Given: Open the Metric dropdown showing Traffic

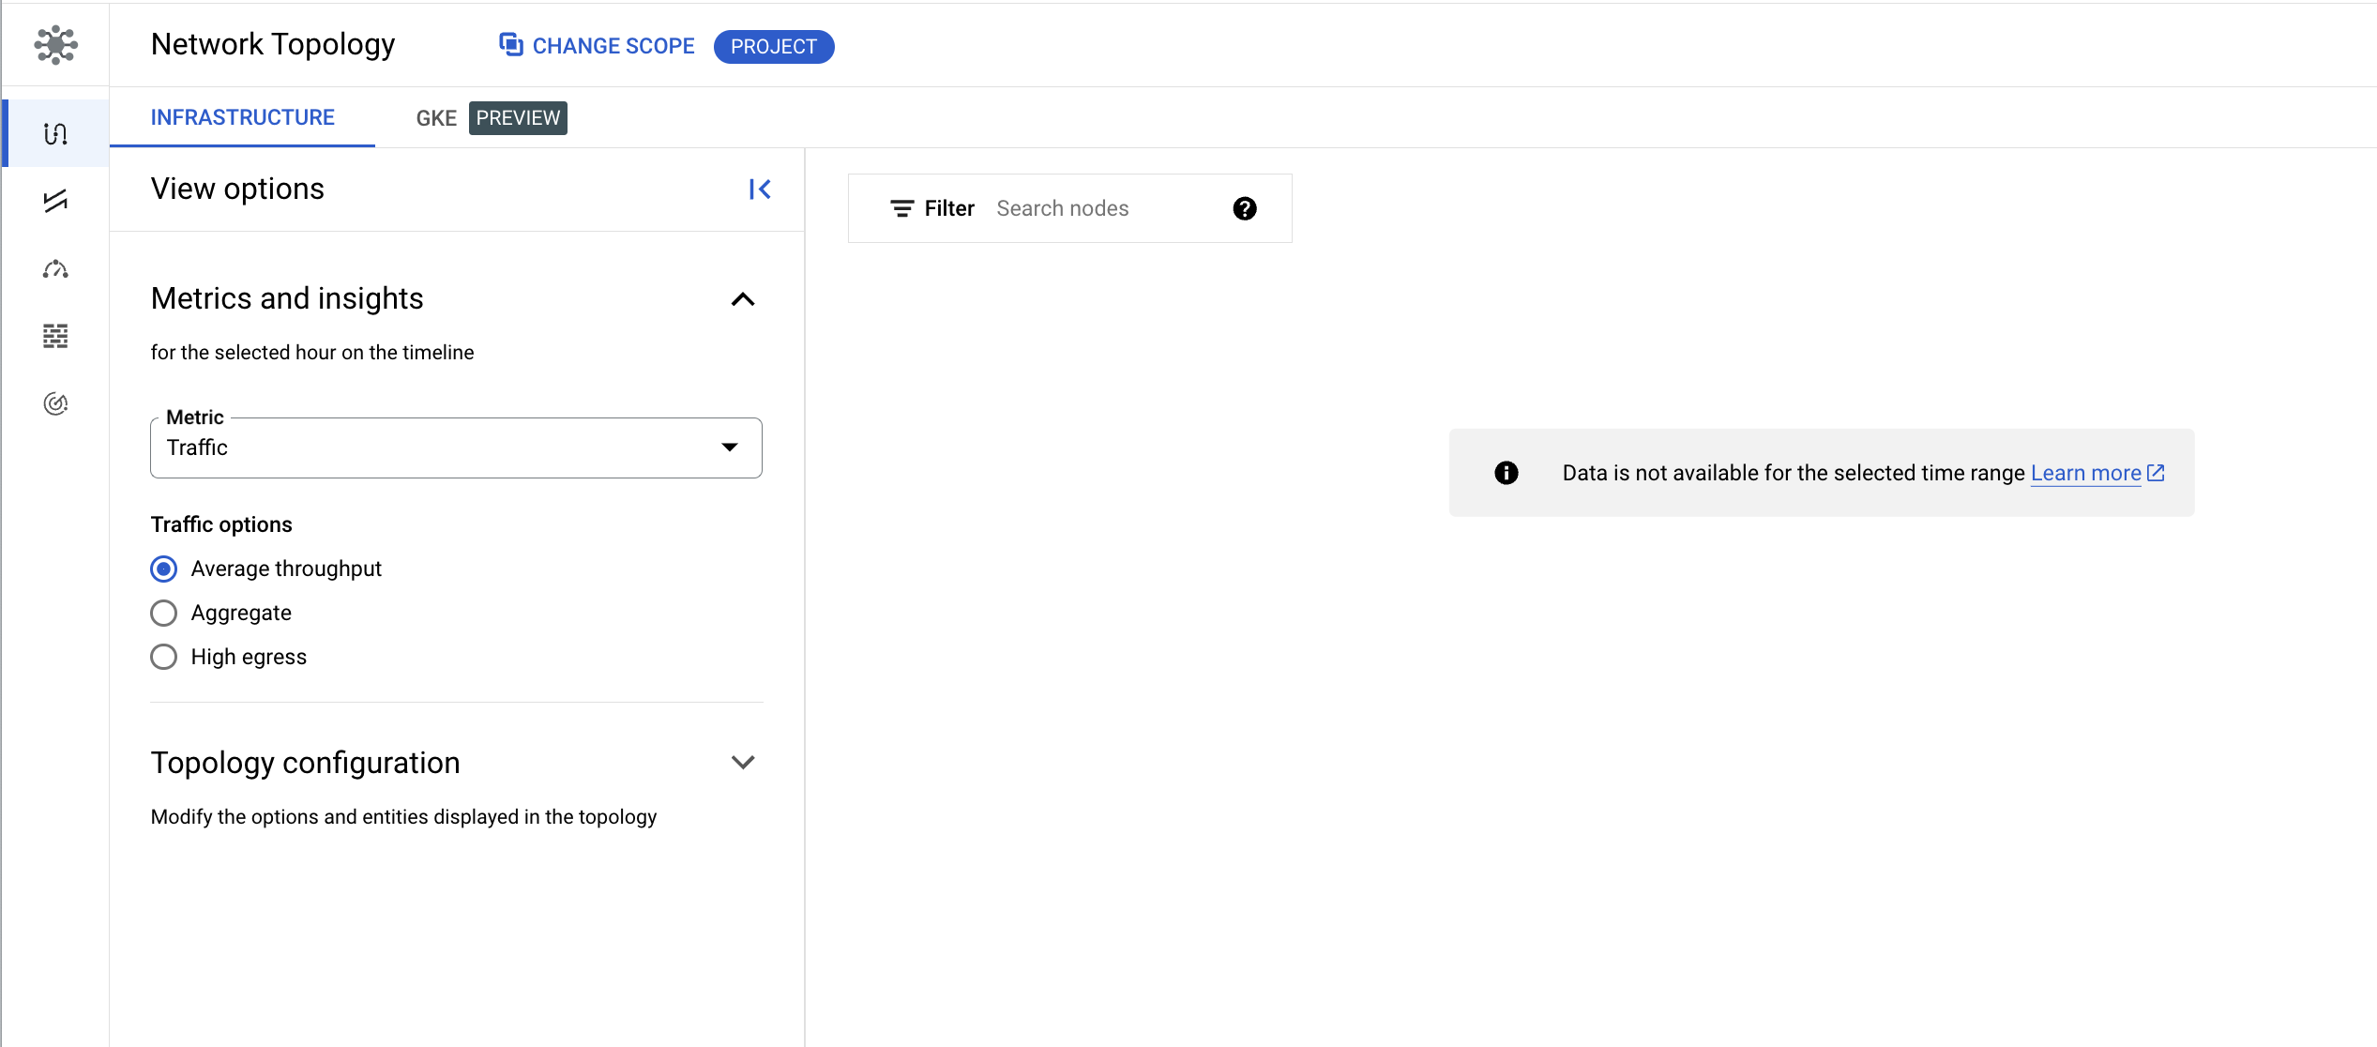Looking at the screenshot, I should coord(456,448).
